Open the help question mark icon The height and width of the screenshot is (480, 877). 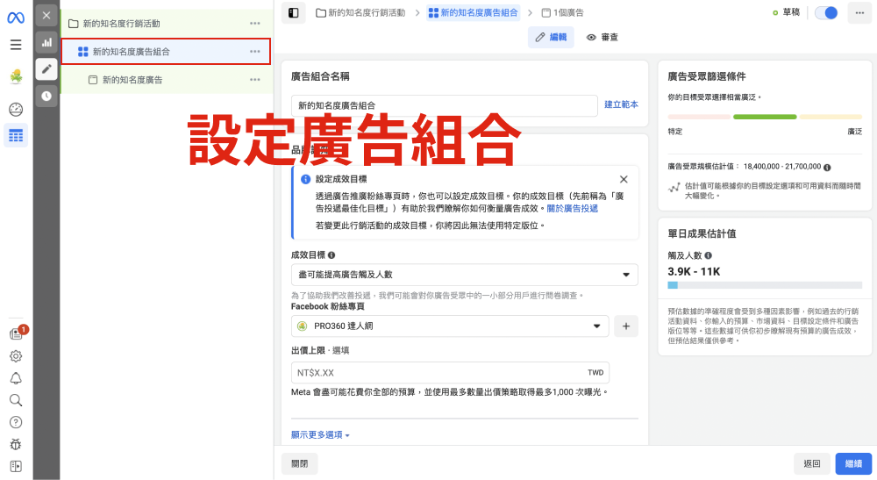coord(15,422)
